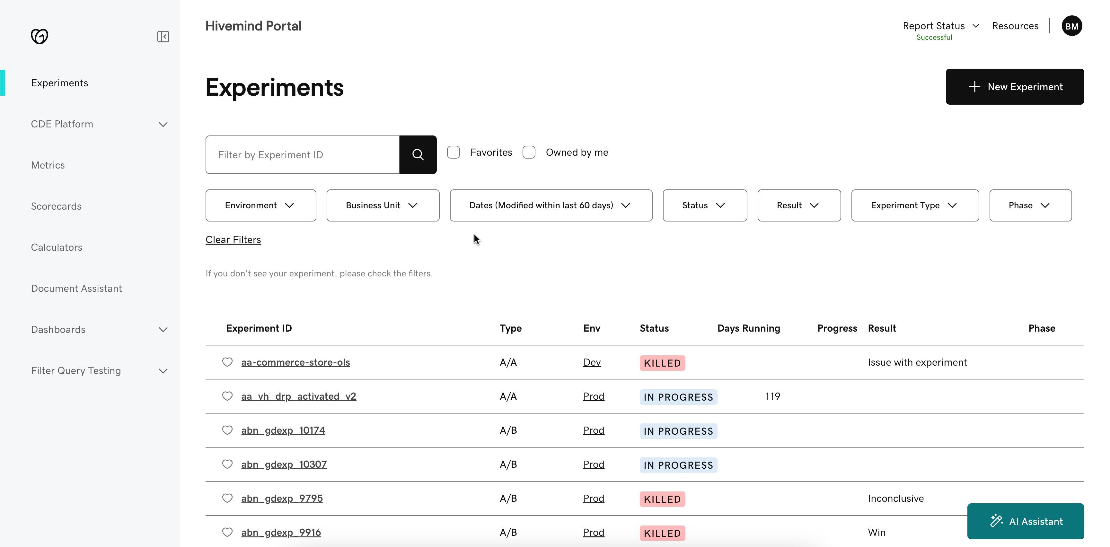Expand the Dates modified filter dropdown
Screen dimensions: 1110x547
point(551,205)
